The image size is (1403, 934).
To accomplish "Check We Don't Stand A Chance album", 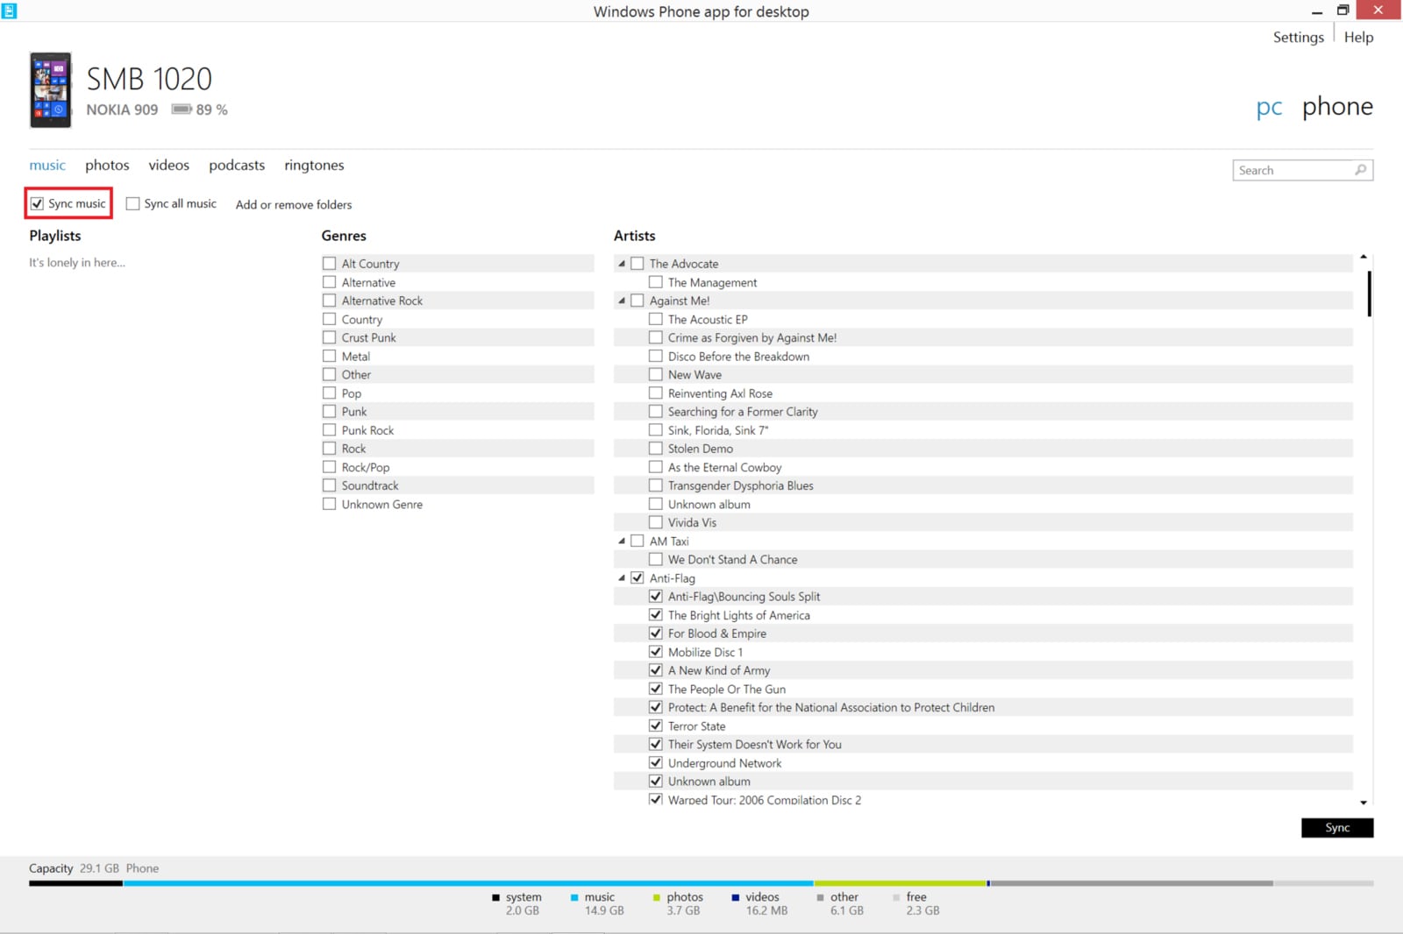I will click(656, 559).
